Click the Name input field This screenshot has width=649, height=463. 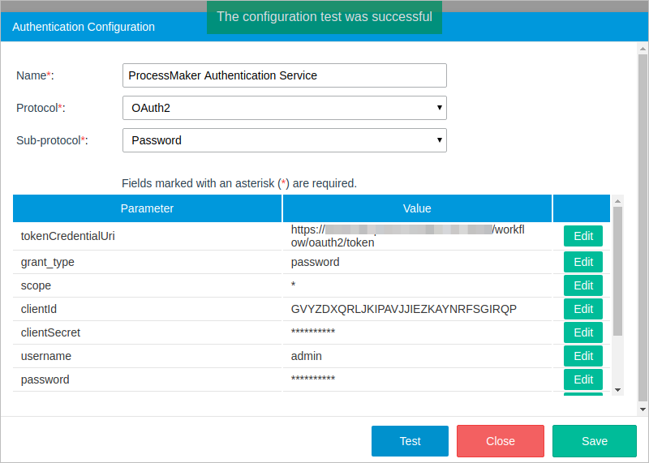284,75
